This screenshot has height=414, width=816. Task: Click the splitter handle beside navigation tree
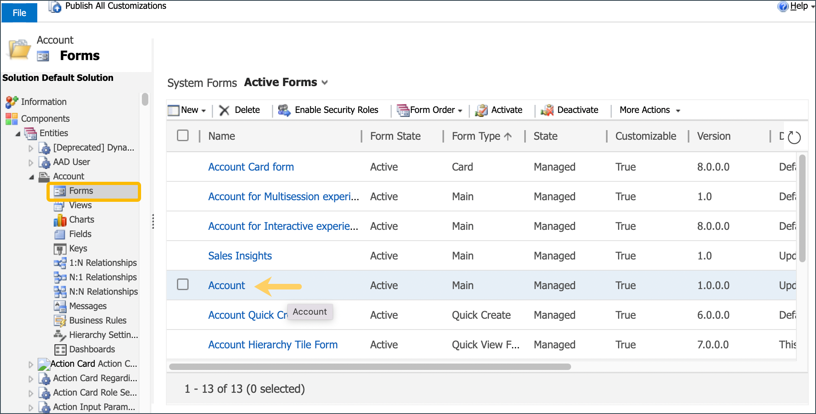tap(153, 221)
